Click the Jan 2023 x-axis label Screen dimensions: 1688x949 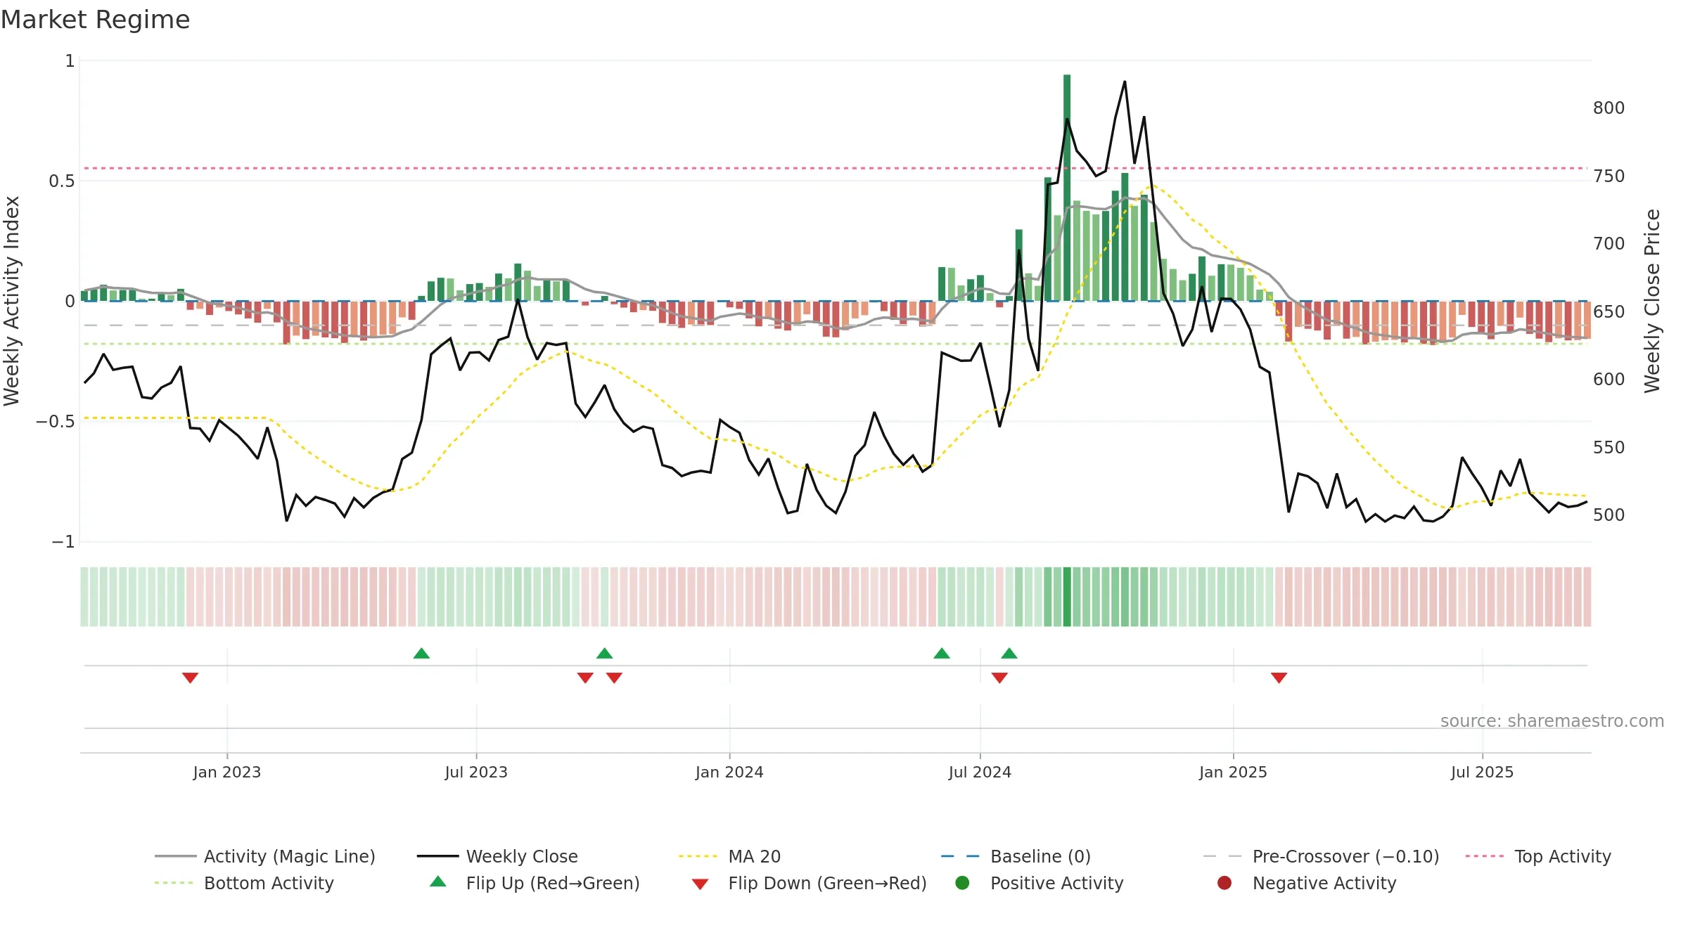[x=226, y=772]
